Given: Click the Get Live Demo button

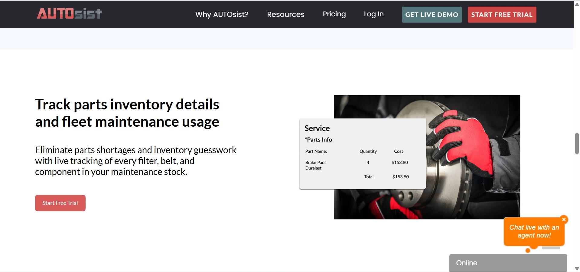Looking at the screenshot, I should click(432, 15).
